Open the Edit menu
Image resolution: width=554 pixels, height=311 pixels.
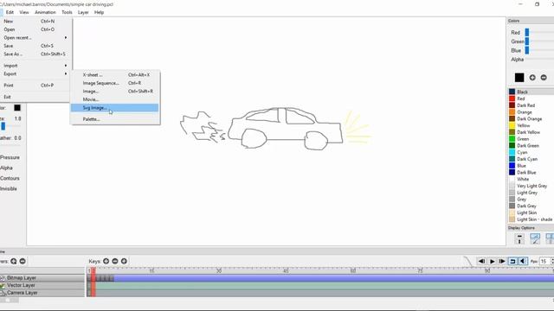10,12
